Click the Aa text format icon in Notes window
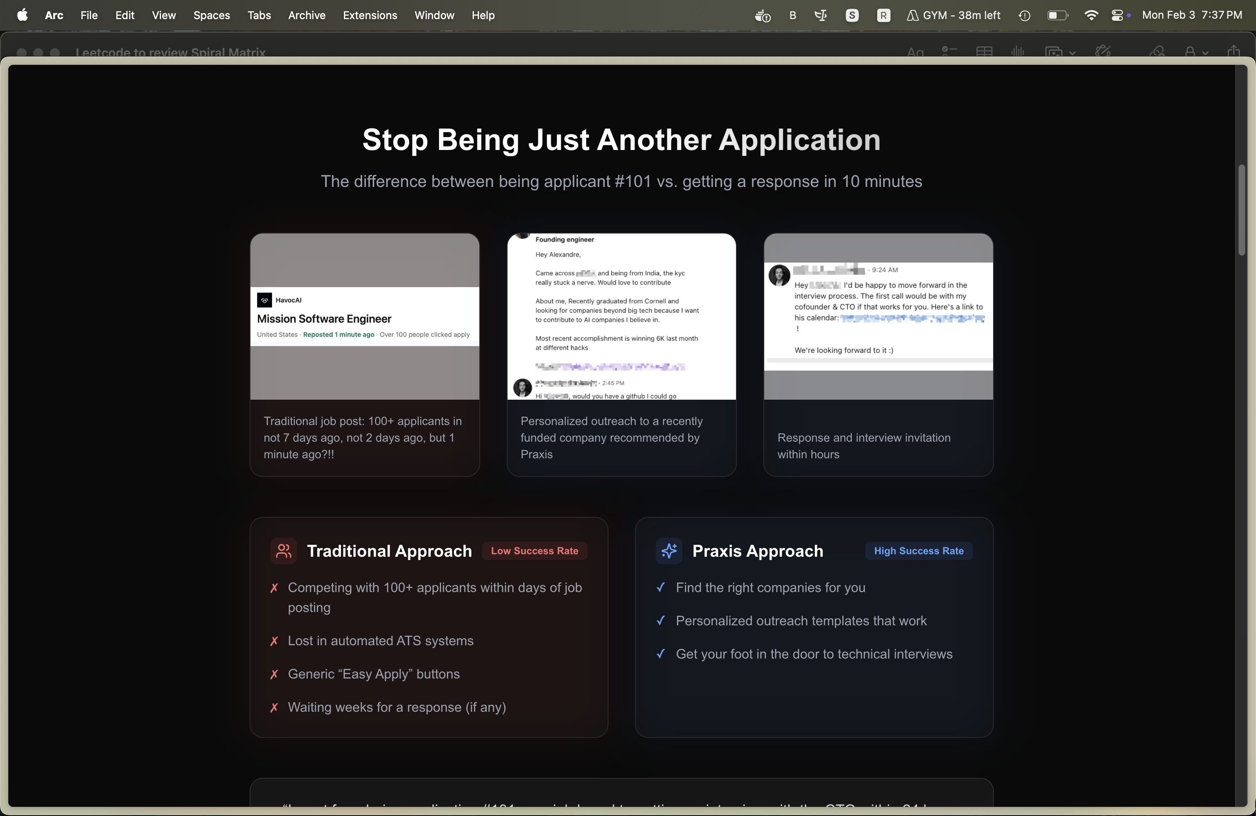Viewport: 1256px width, 816px height. point(915,52)
